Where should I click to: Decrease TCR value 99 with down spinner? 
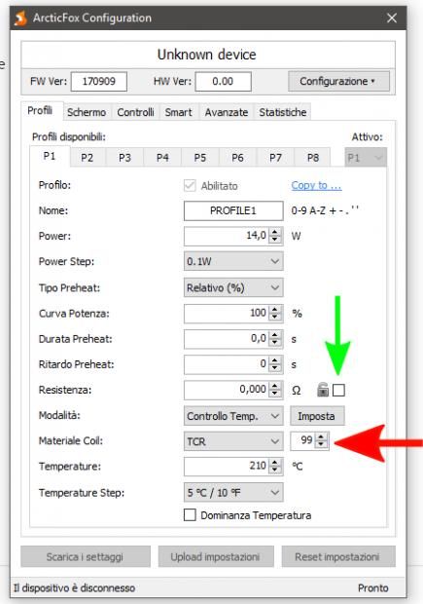click(x=321, y=445)
